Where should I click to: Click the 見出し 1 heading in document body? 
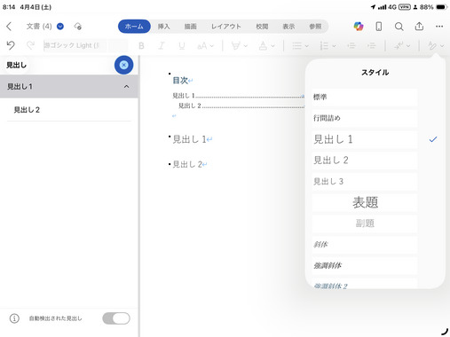click(189, 139)
